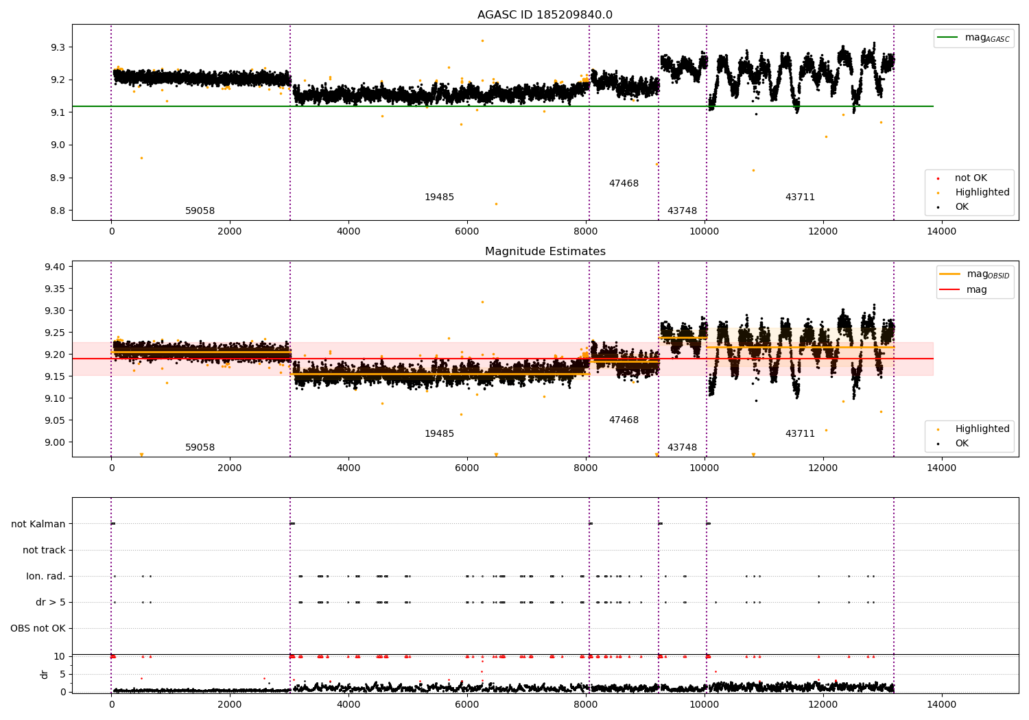Click red 'not OK' marker in top legend
Viewport: 1029px width, 720px height.
(938, 178)
